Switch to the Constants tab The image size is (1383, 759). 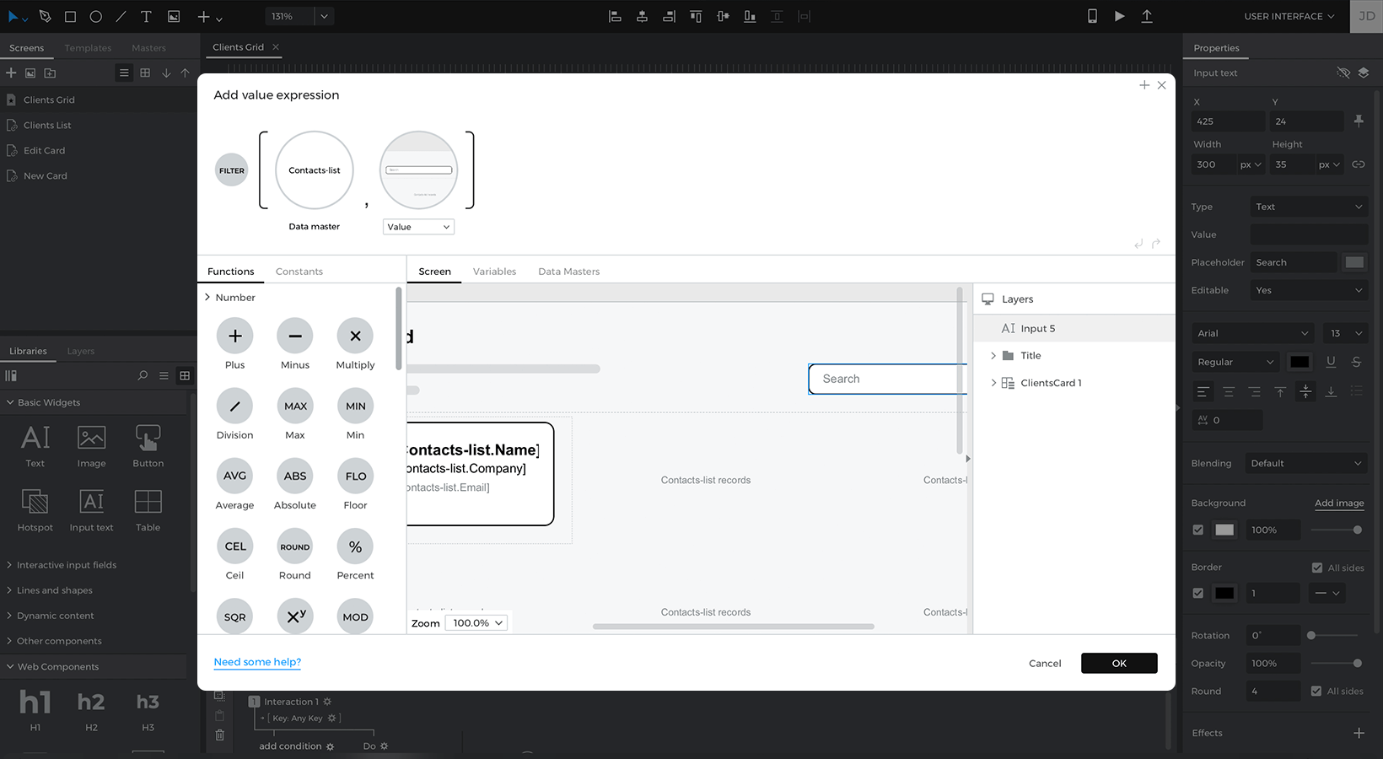(x=299, y=272)
